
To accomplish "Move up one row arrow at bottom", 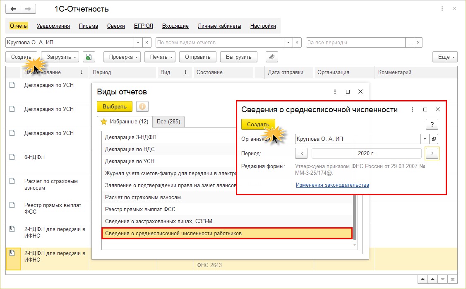I will point(433,279).
